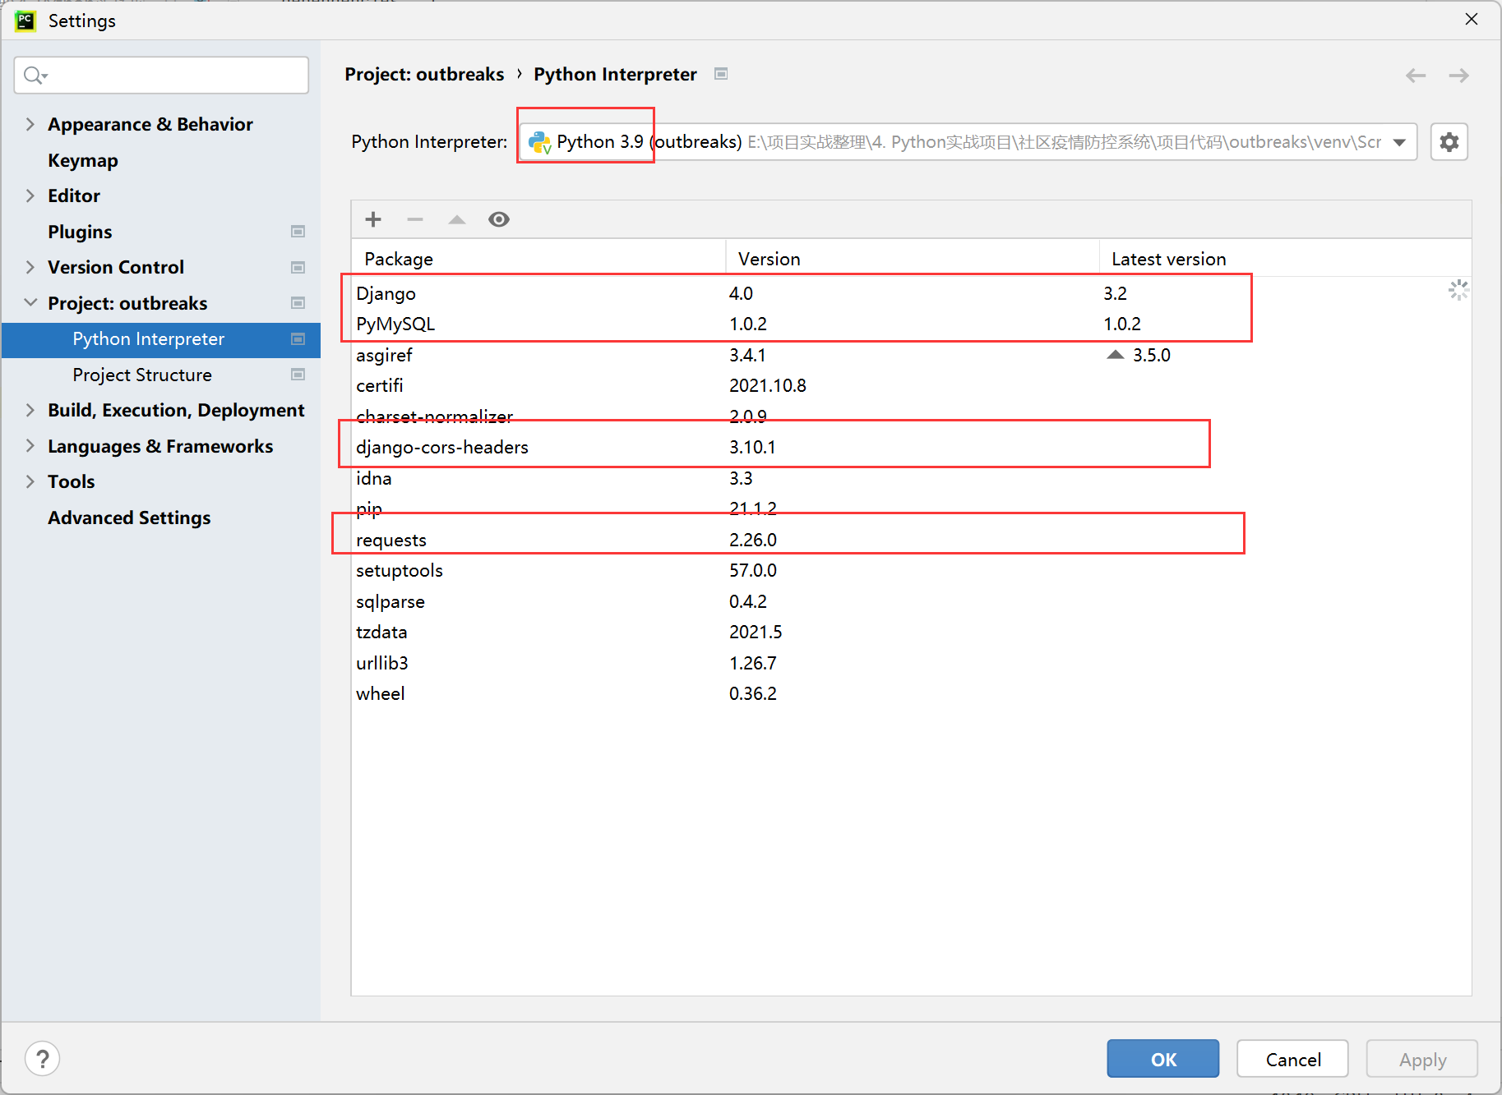The image size is (1502, 1095).
Task: Go forward with the right arrow
Action: click(1459, 76)
